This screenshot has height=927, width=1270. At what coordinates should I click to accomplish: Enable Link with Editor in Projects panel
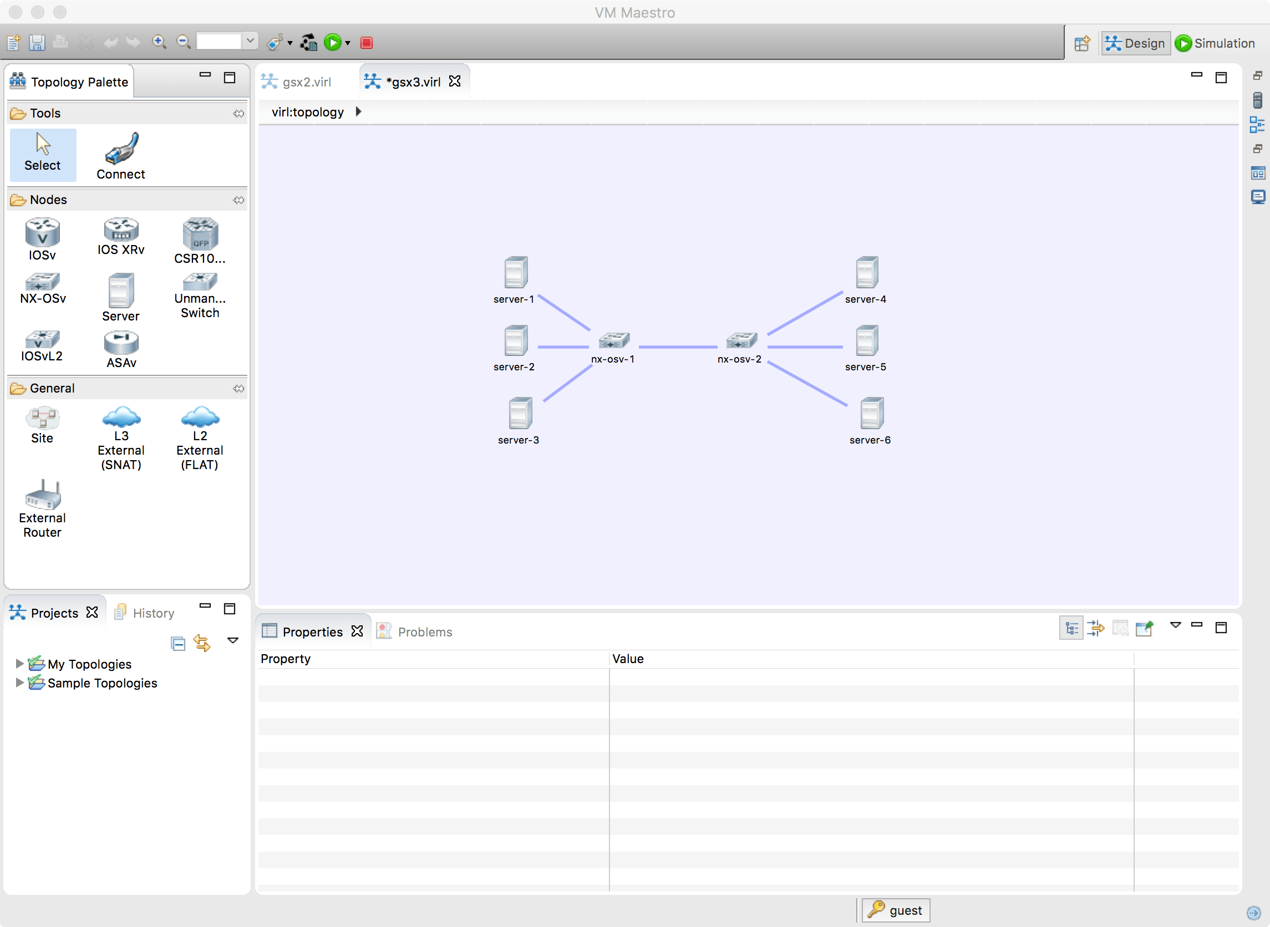pyautogui.click(x=201, y=643)
